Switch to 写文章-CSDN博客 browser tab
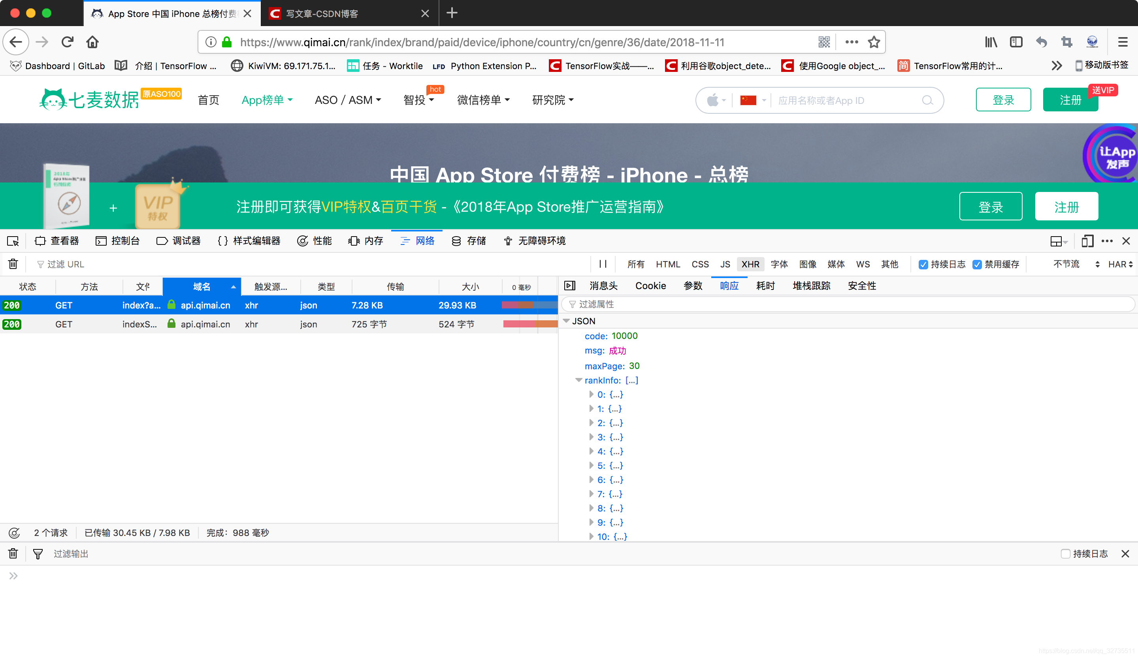The image size is (1138, 658). pyautogui.click(x=350, y=13)
